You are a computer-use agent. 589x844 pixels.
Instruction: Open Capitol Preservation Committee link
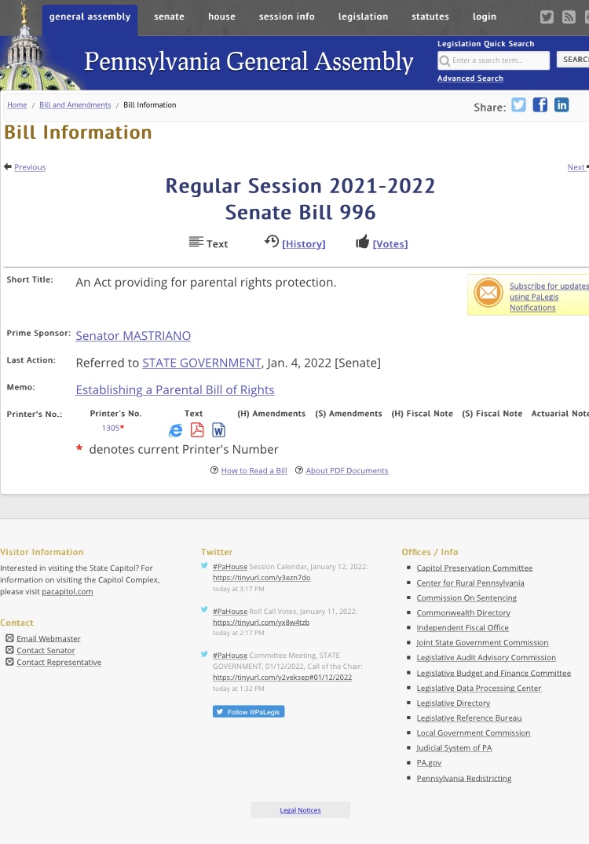click(x=474, y=568)
